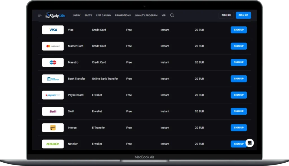Image resolution: width=289 pixels, height=166 pixels.
Task: Open the hamburger menu icon
Action: [x=40, y=15]
